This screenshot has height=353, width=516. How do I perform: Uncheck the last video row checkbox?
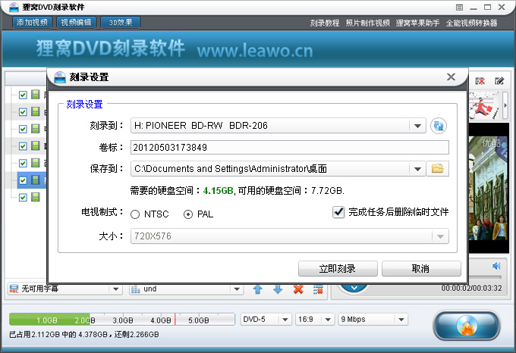click(23, 198)
